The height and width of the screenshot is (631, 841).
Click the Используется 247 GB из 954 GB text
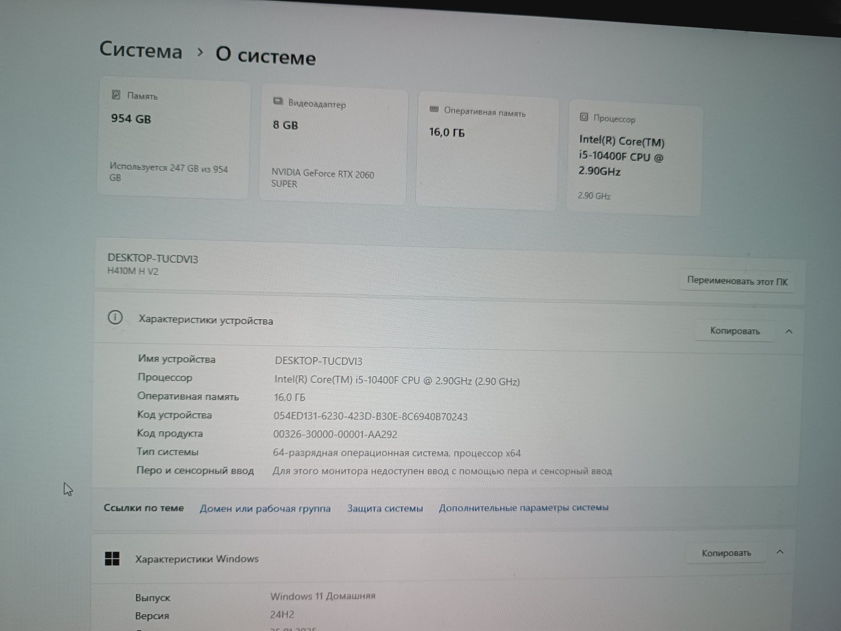[168, 172]
